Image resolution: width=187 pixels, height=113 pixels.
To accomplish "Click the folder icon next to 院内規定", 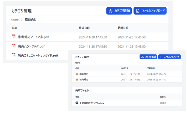I will (x=77, y=80).
